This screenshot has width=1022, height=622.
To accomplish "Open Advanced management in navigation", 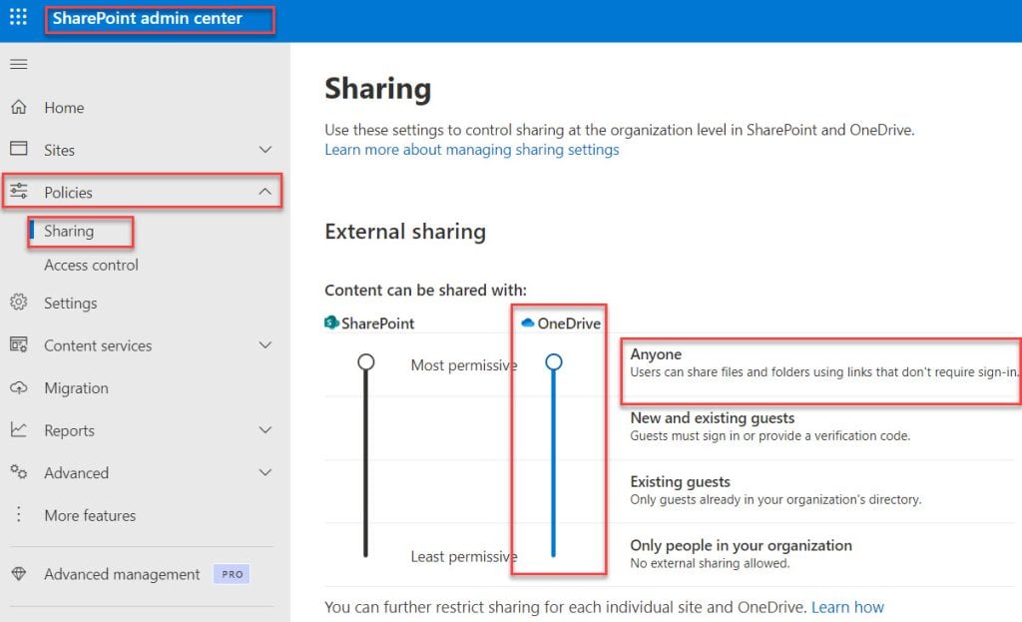I will pos(122,574).
